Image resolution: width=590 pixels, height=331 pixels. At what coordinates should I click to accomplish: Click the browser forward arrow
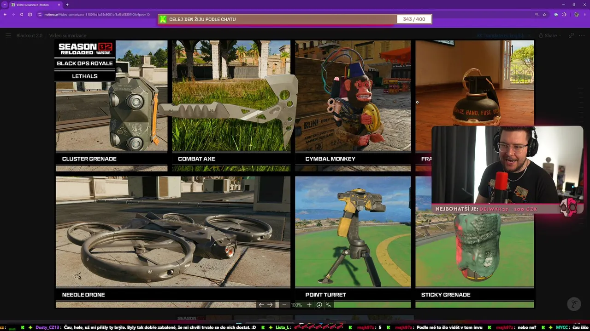13,14
